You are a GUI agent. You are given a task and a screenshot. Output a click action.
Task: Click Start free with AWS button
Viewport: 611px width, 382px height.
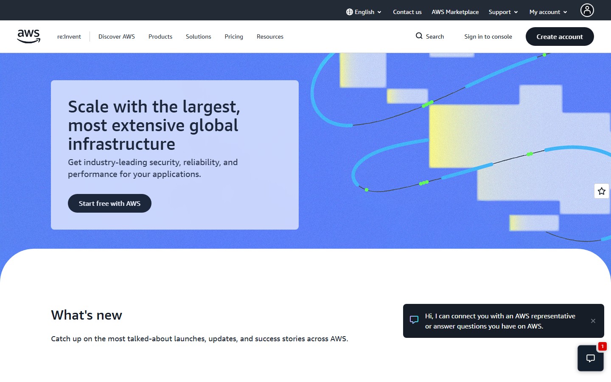[109, 203]
